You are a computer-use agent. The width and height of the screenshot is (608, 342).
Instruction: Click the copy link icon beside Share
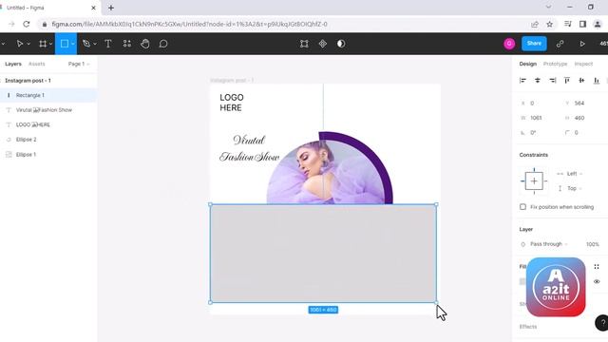pos(560,44)
